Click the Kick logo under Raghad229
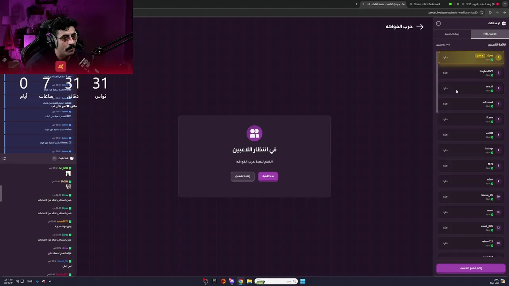Image resolution: width=509 pixels, height=286 pixels. point(492,75)
